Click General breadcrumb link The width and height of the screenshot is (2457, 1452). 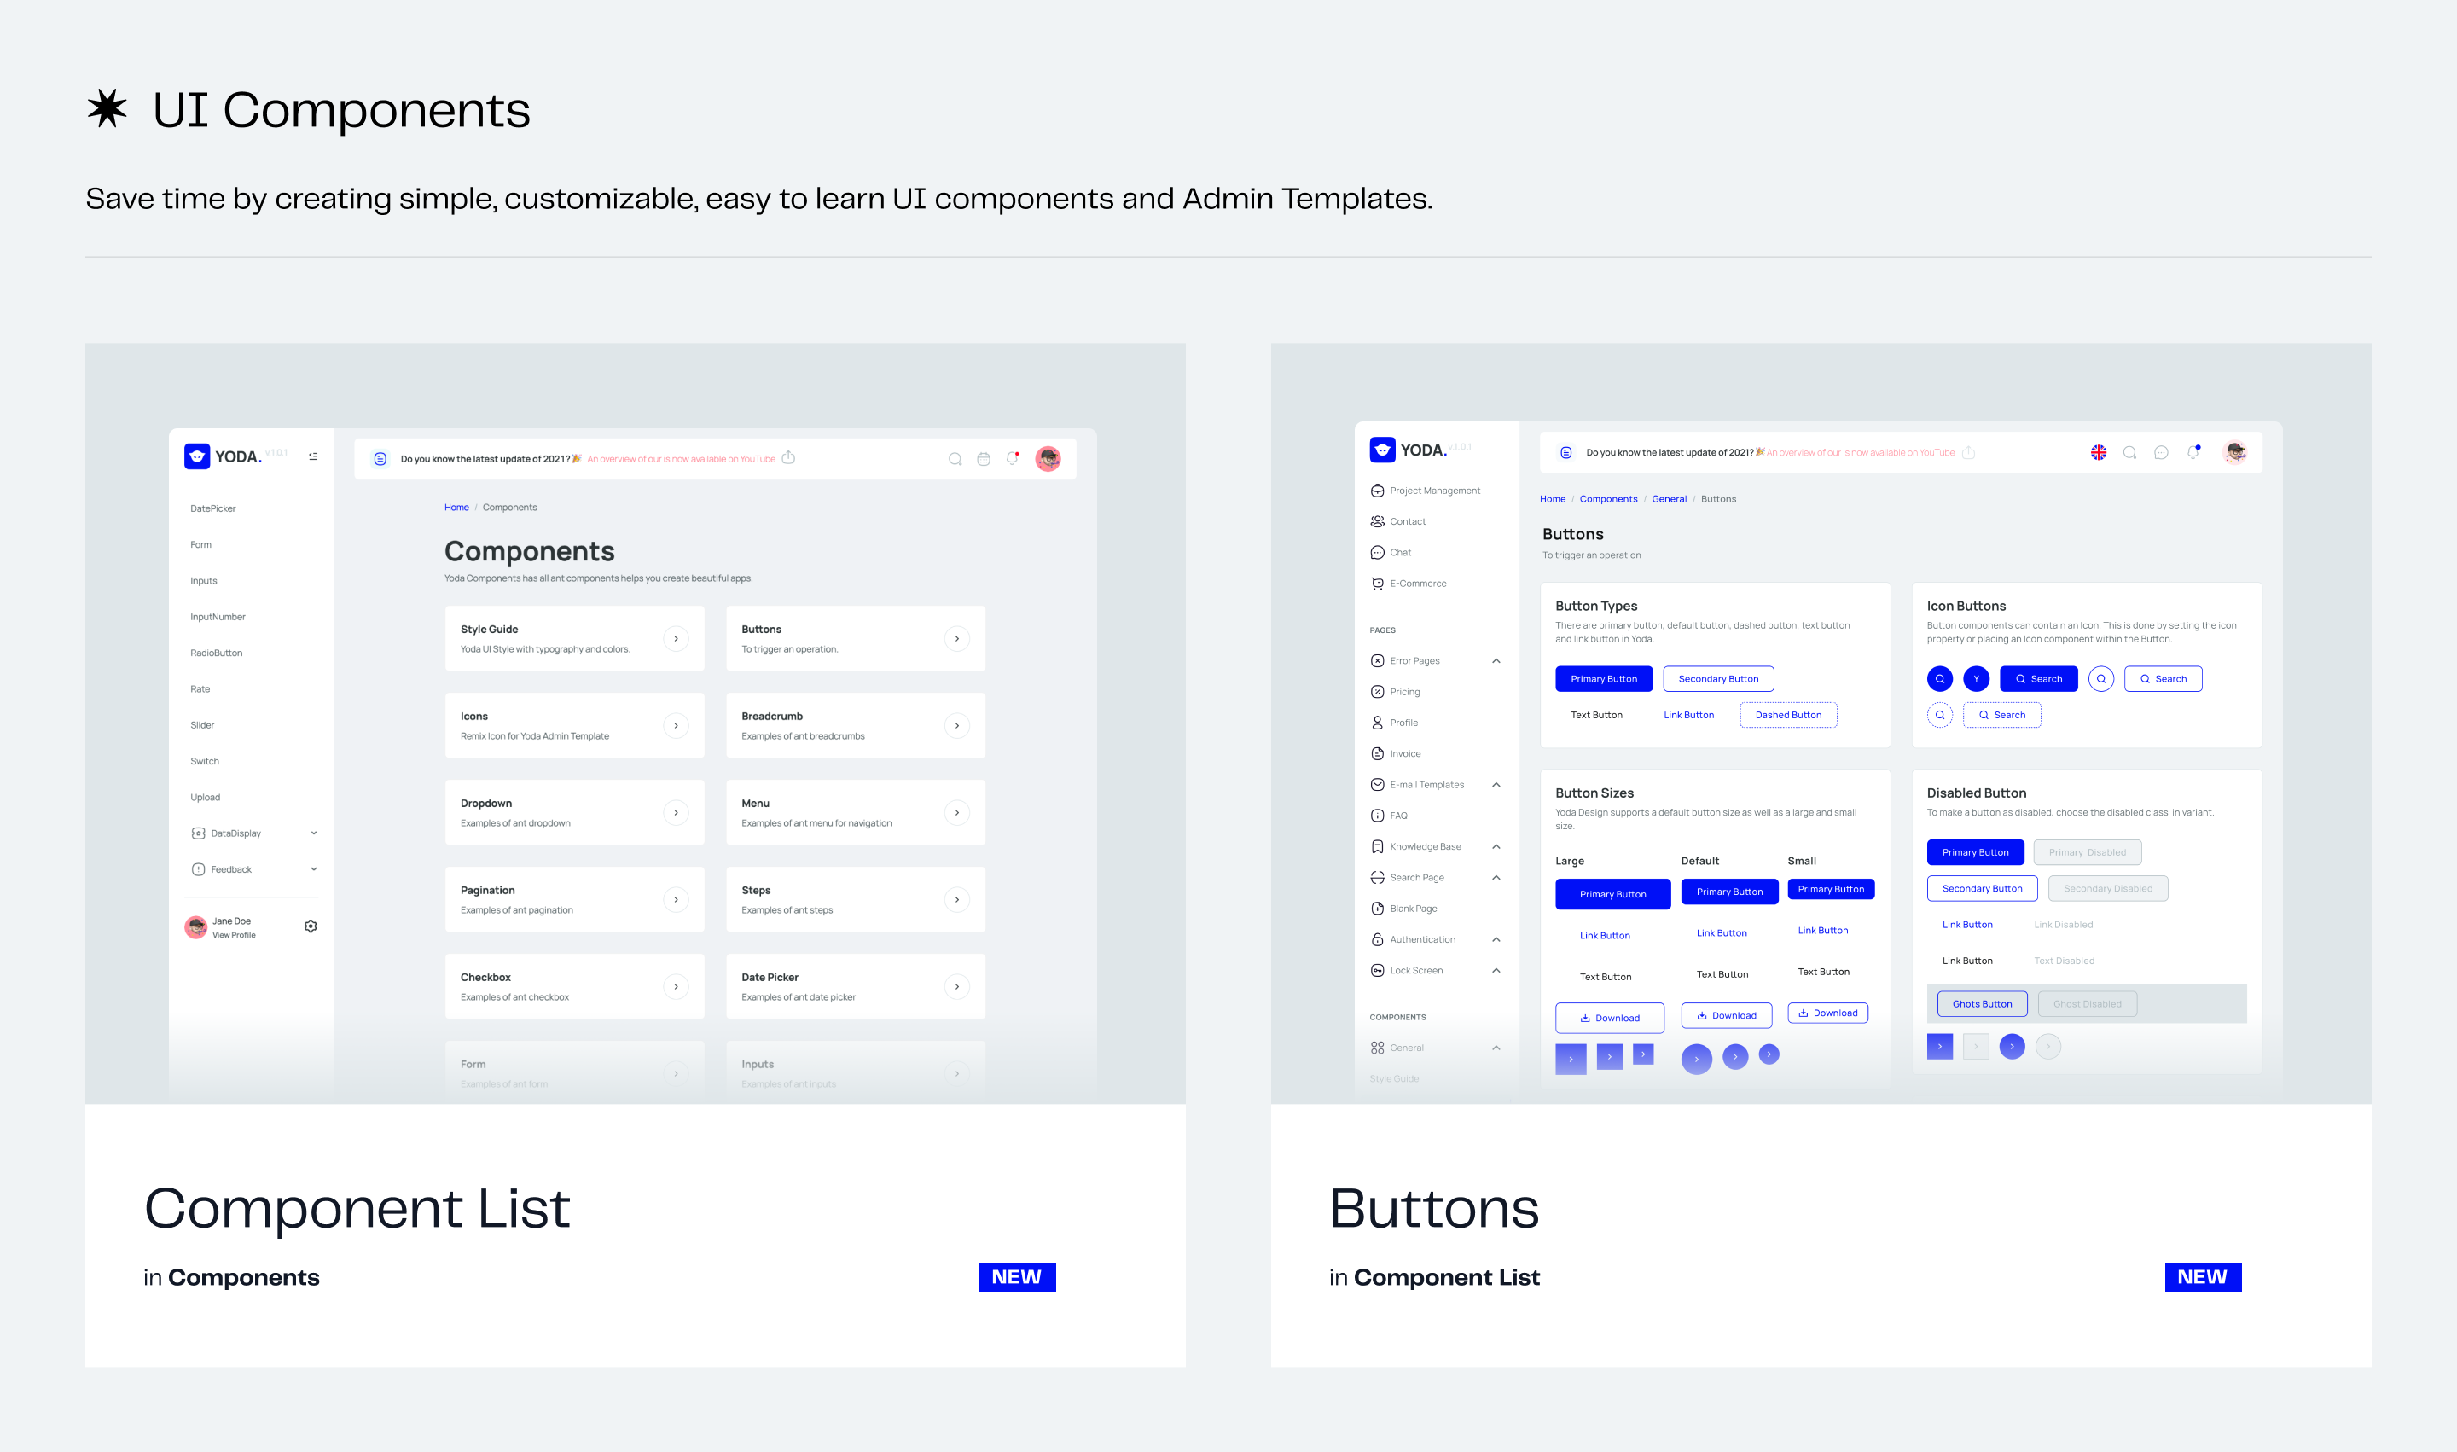(x=1669, y=499)
